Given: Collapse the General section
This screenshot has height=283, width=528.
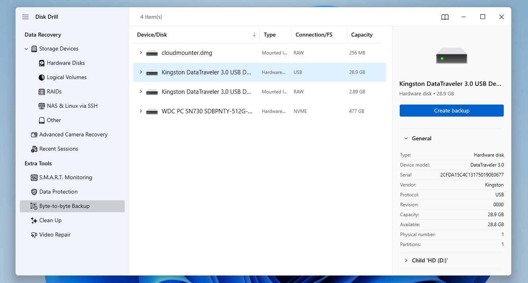Looking at the screenshot, I should point(406,139).
